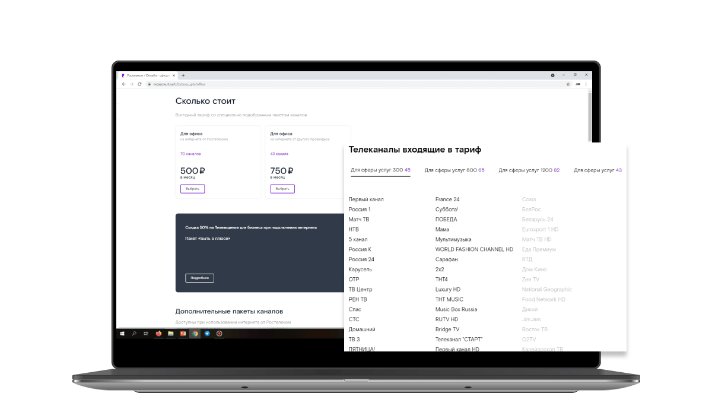
Task: Click 'WORLD FASHION CHANNEL HD'
Action: 474,249
